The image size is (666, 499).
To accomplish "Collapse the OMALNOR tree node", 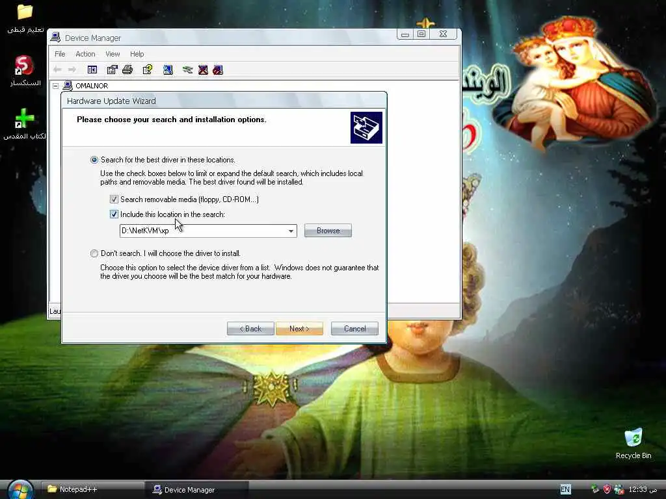I will coord(56,86).
